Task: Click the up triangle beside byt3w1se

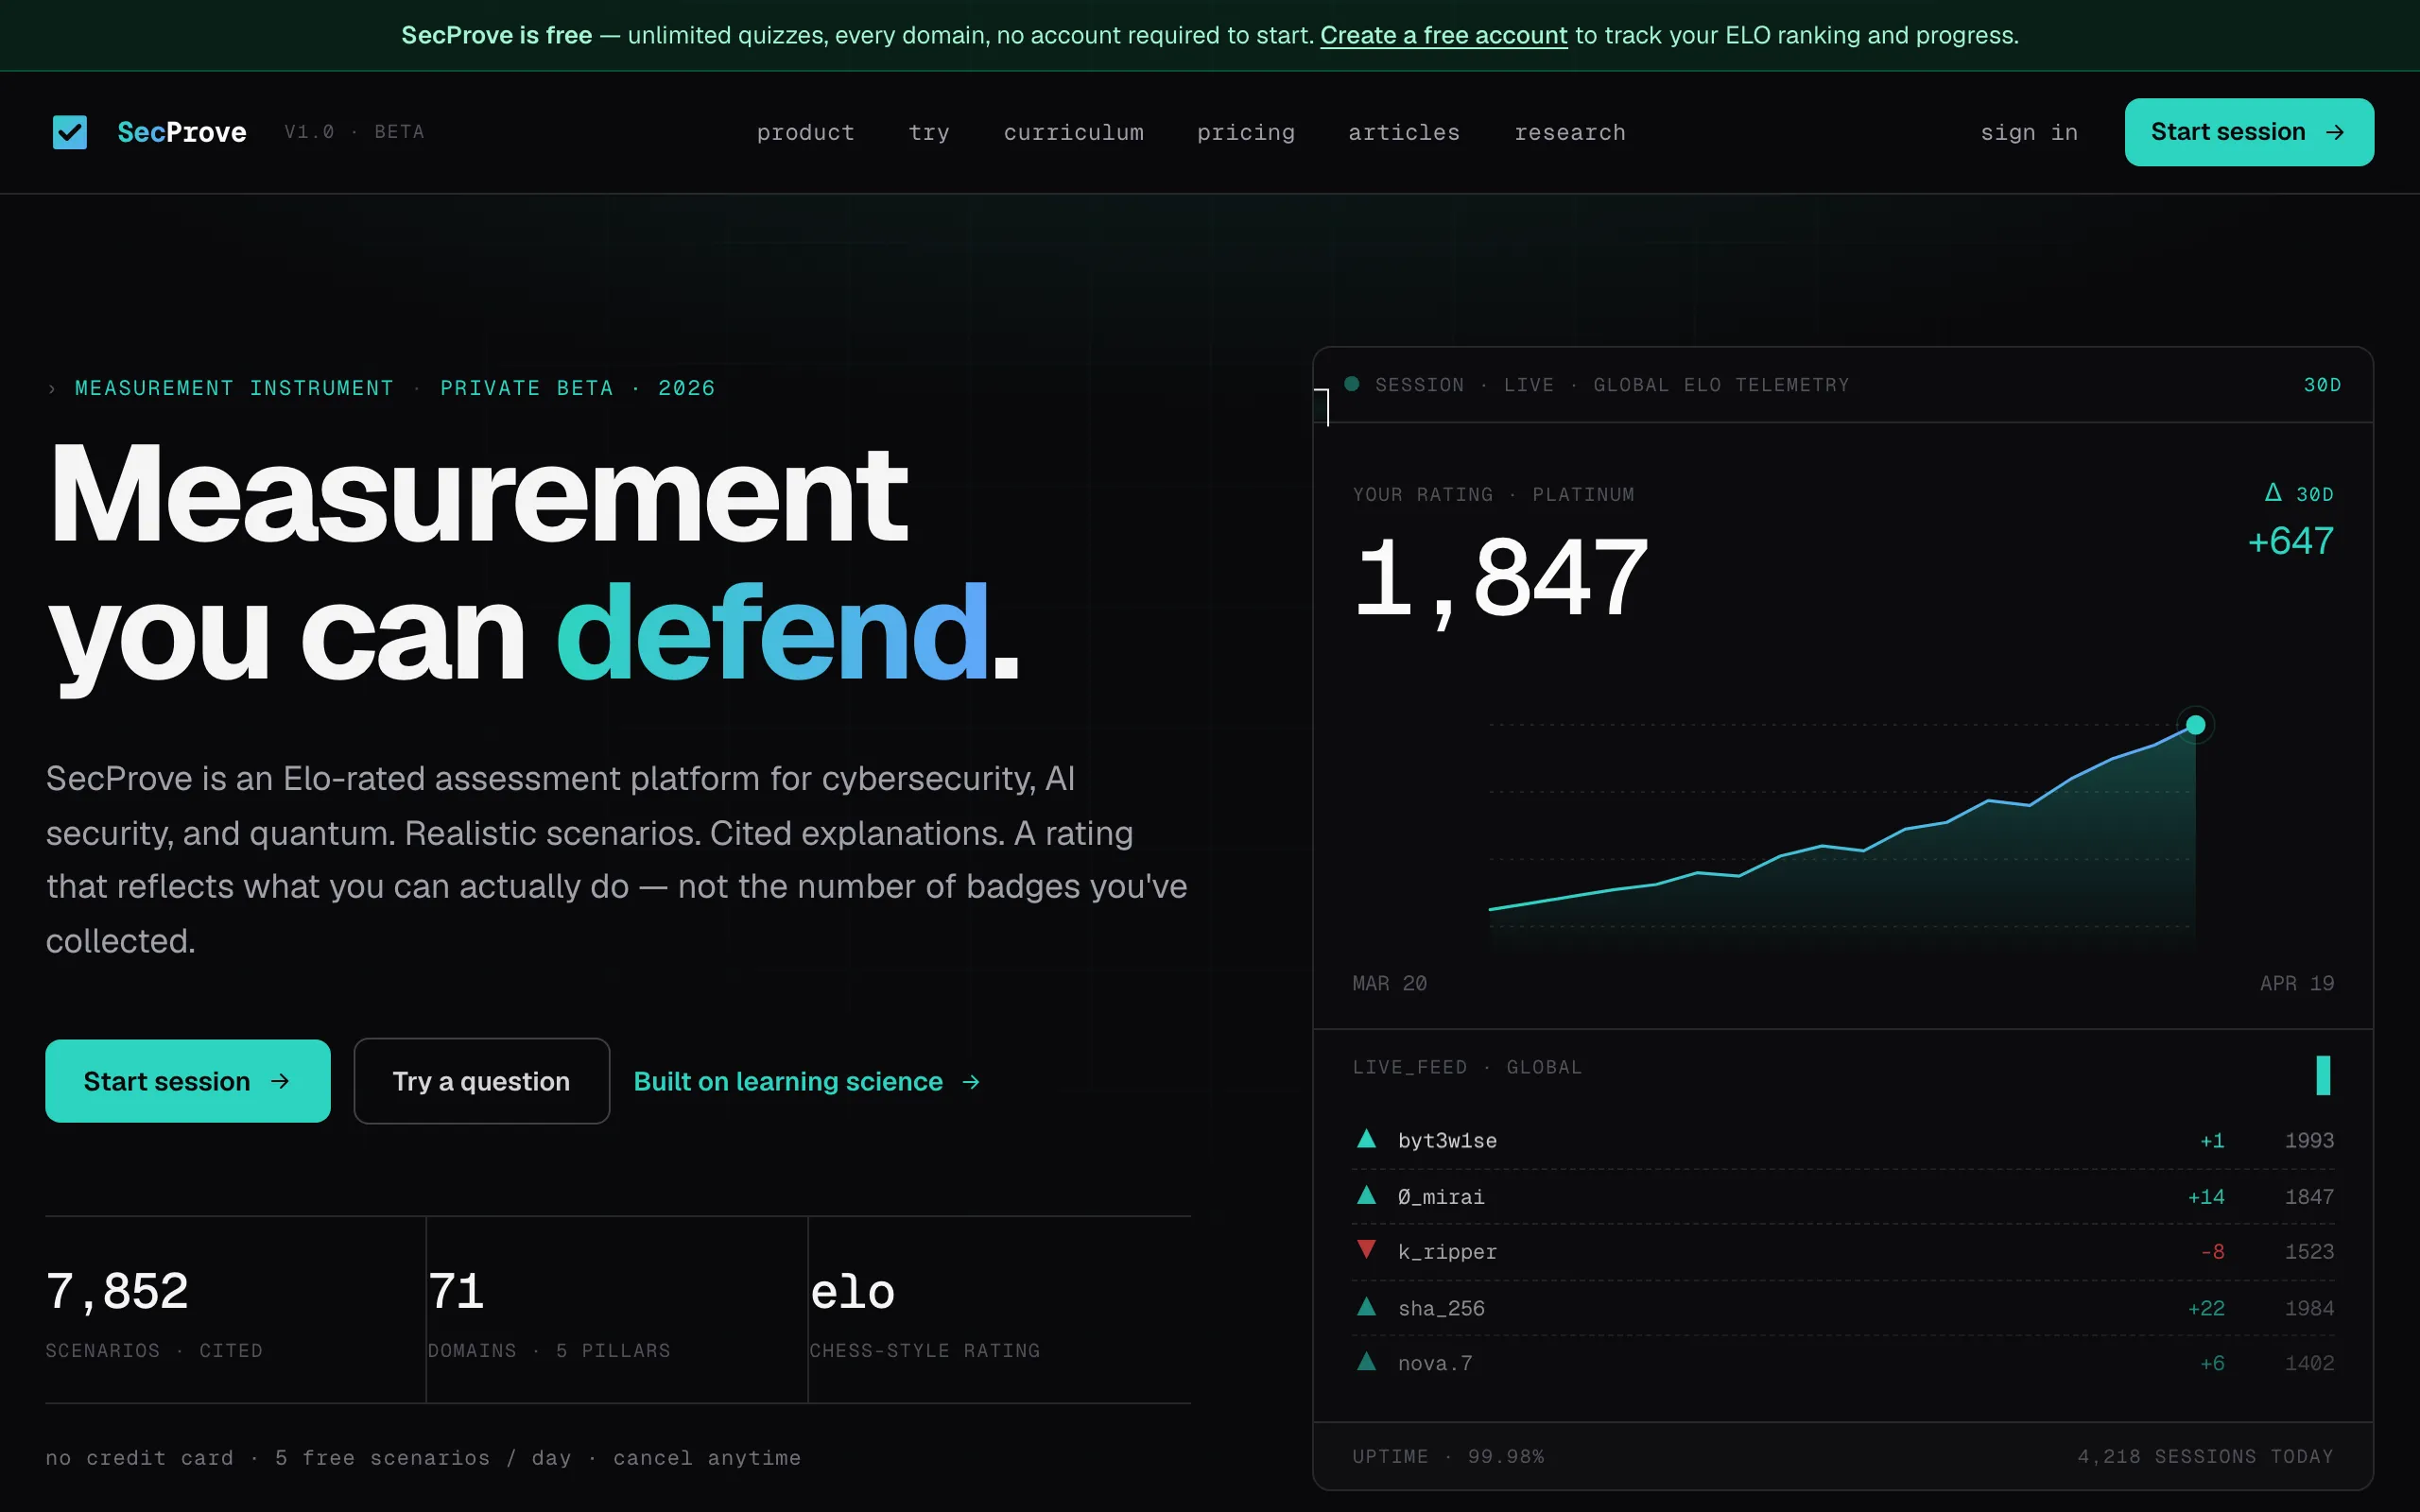Action: 1366,1139
